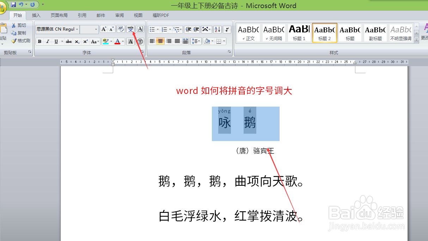Viewport: 428px width, 241px height.
Task: Click the Shading paint bucket icon
Action: pos(207,41)
